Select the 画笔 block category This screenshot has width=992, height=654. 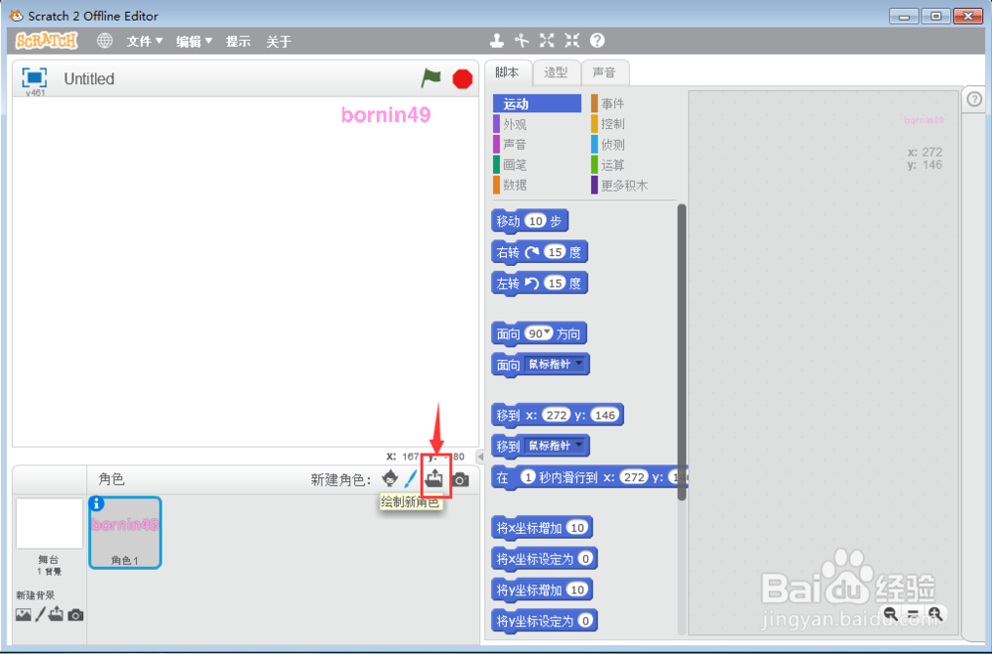point(537,165)
